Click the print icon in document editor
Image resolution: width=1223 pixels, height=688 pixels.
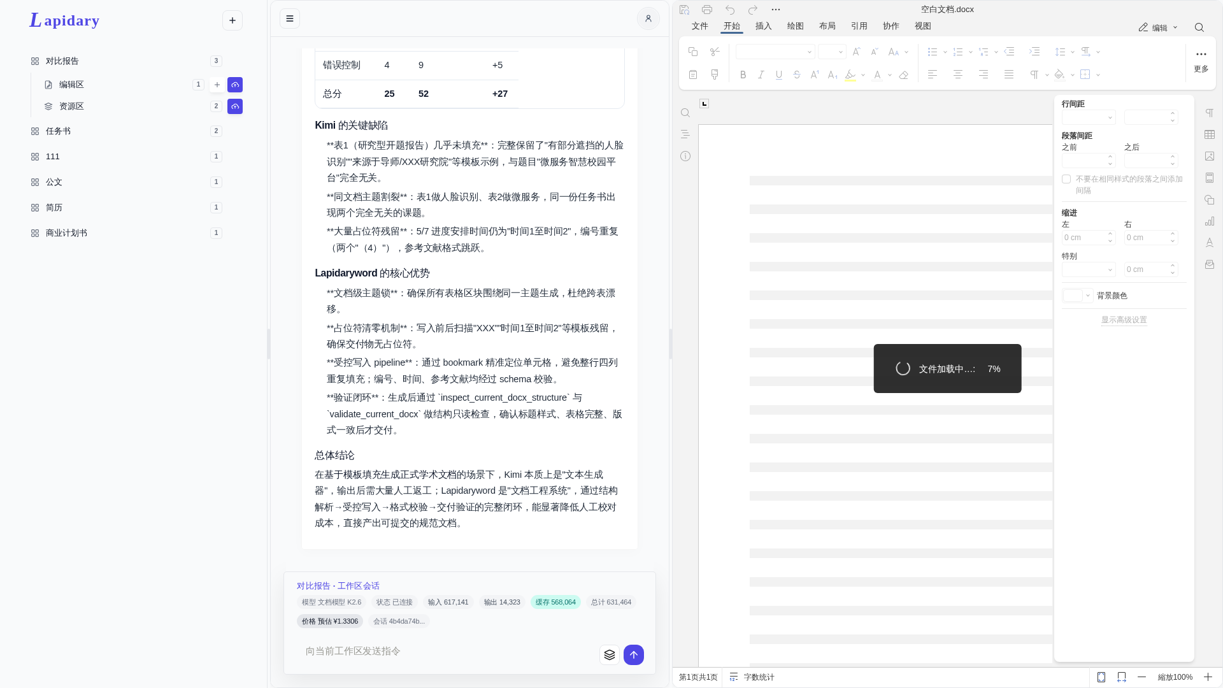point(707,10)
